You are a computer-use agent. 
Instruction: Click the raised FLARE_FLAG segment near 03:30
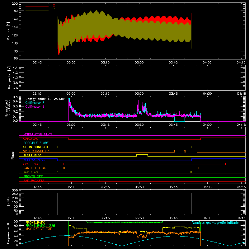142,154
